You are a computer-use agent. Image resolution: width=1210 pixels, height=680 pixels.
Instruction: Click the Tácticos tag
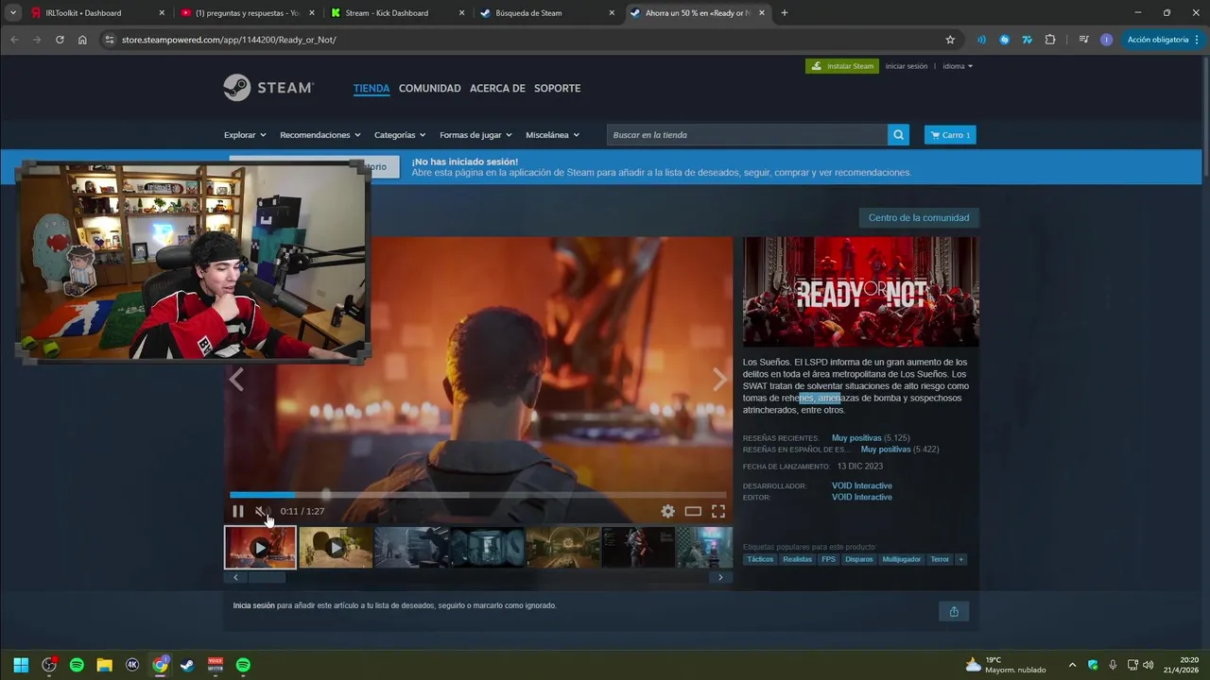pyautogui.click(x=760, y=559)
